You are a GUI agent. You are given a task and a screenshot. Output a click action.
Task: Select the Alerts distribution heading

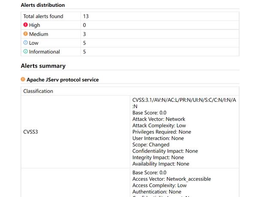(43, 5)
